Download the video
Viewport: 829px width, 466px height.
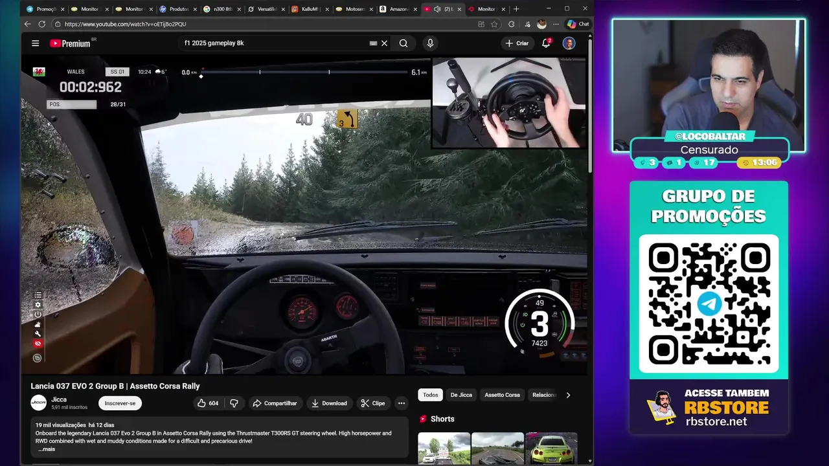point(329,403)
